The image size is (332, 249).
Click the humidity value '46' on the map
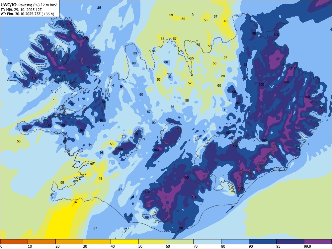click(225, 21)
